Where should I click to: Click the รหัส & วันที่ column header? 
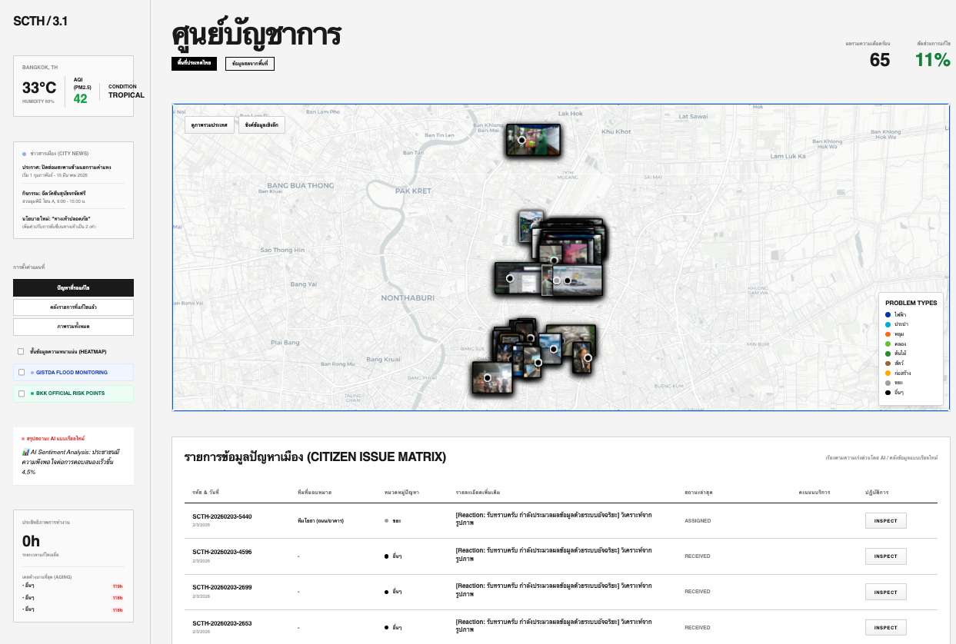[x=205, y=492]
